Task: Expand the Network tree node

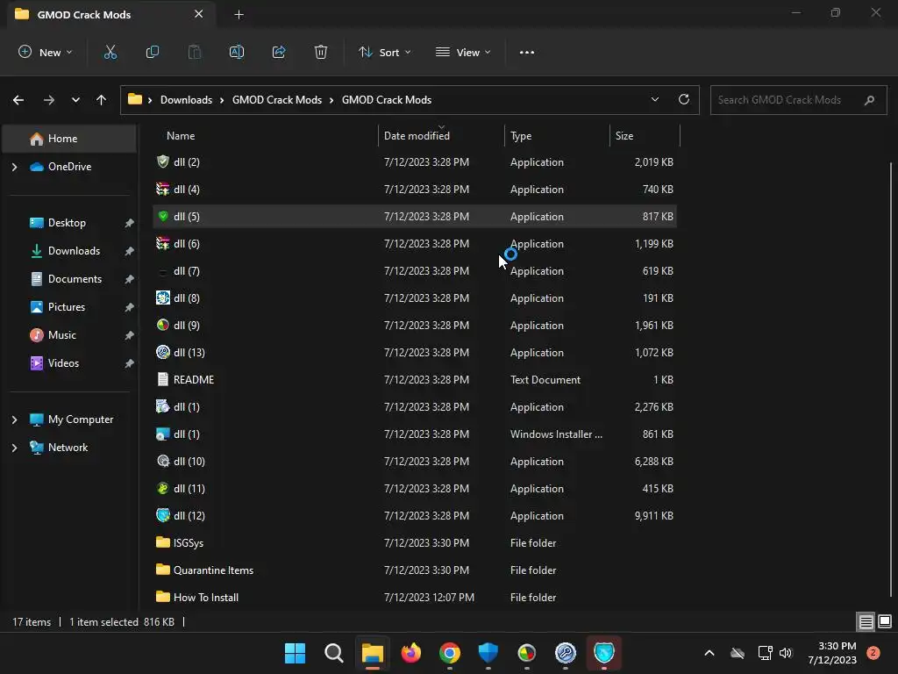Action: tap(14, 448)
